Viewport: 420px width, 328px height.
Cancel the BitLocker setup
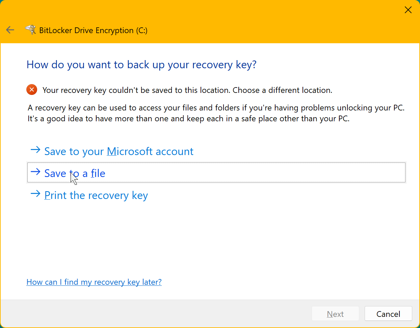tap(388, 314)
